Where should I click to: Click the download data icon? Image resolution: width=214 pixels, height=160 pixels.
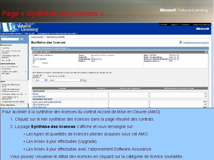(x=181, y=42)
